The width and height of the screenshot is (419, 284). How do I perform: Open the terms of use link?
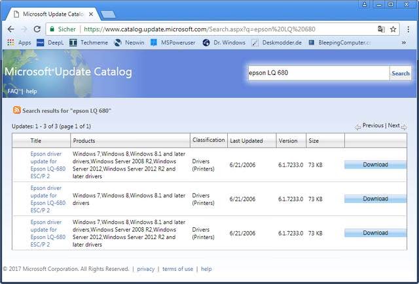point(177,269)
